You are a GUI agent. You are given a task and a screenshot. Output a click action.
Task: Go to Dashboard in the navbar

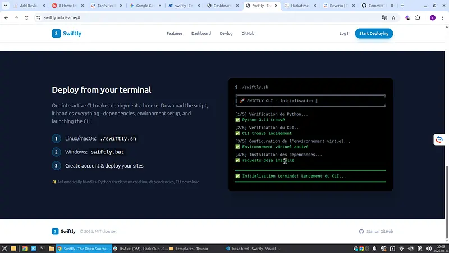coord(201,34)
